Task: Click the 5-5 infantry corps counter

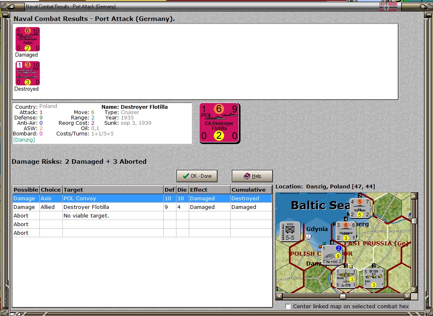Action: 290,231
